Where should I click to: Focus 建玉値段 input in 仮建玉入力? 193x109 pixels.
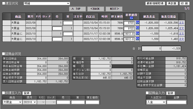pos(92,102)
